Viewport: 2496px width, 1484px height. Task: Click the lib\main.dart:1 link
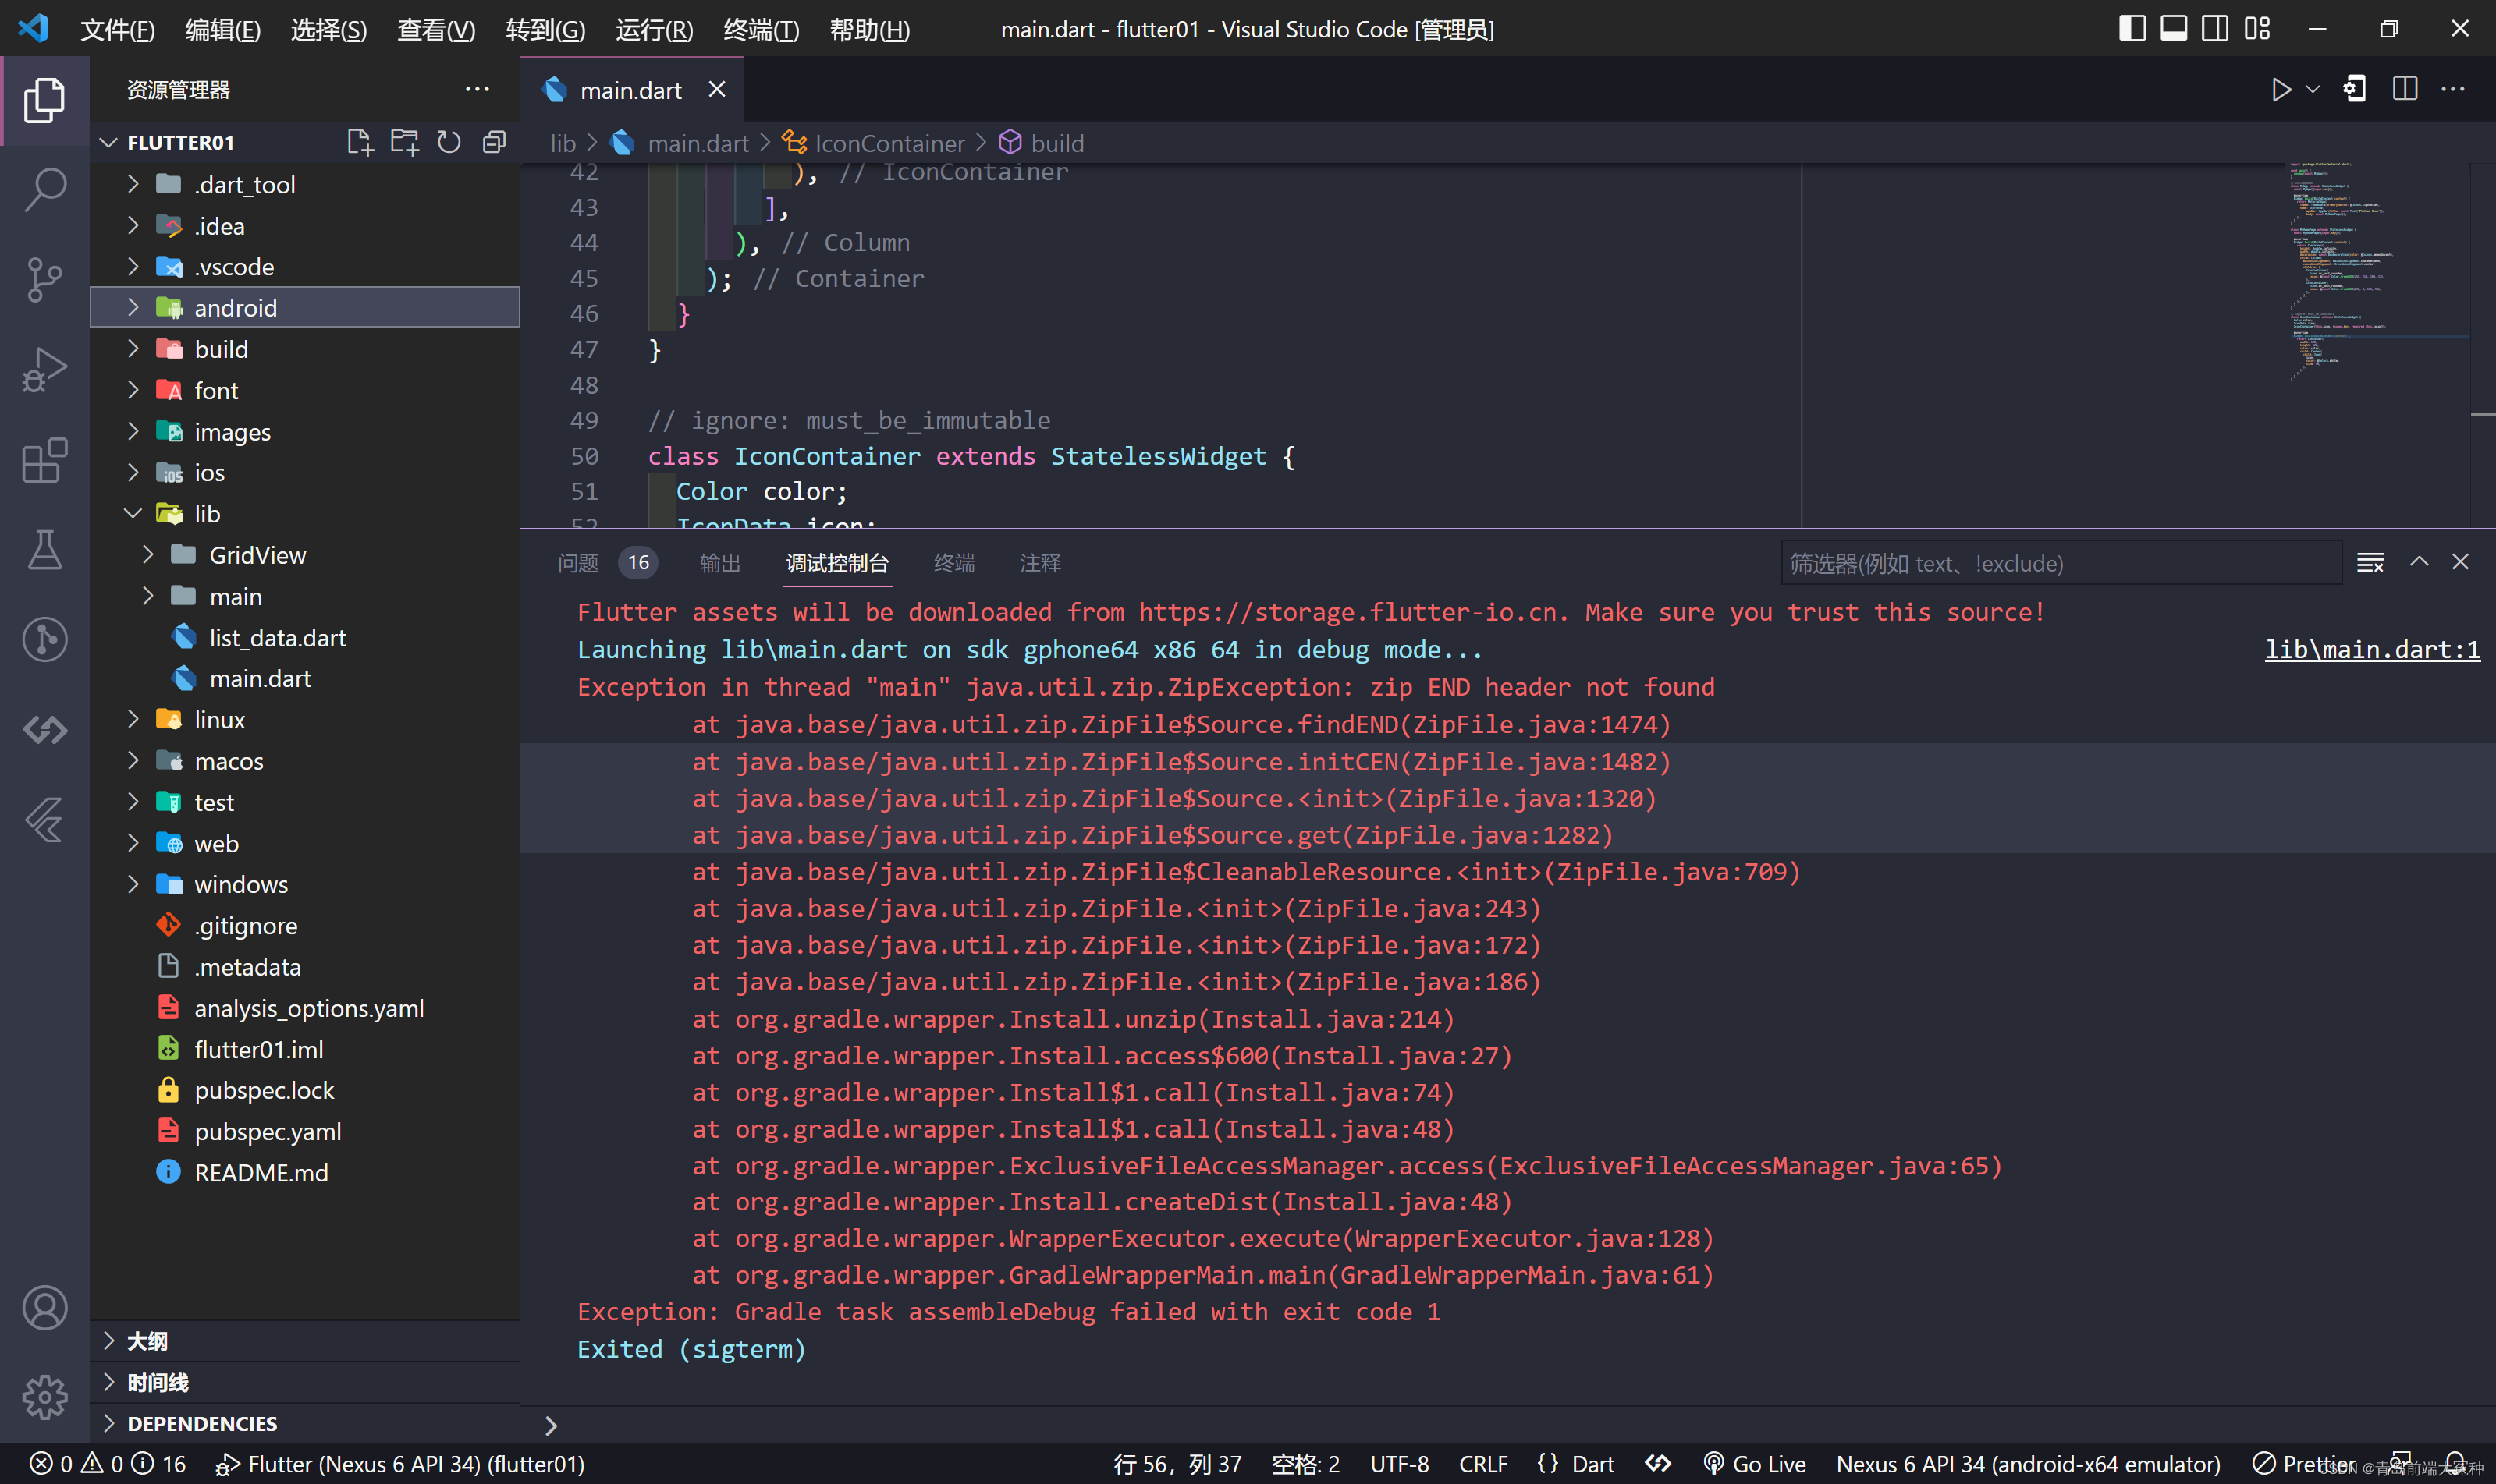[x=2371, y=650]
